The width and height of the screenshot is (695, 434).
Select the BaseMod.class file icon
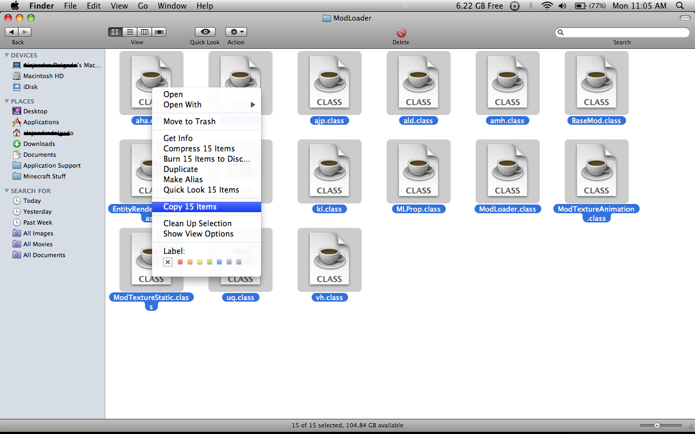[x=597, y=83]
